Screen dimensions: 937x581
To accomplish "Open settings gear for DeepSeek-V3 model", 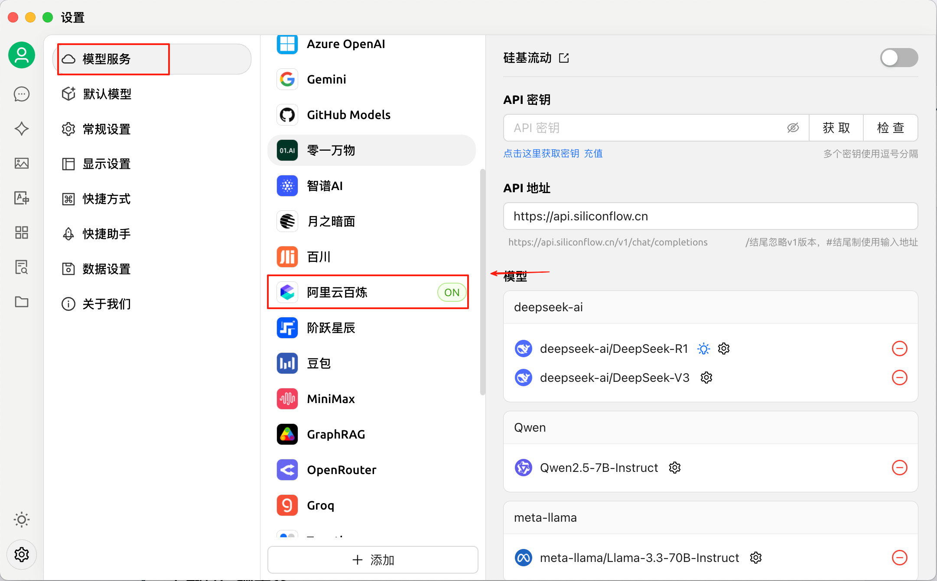I will coord(706,378).
